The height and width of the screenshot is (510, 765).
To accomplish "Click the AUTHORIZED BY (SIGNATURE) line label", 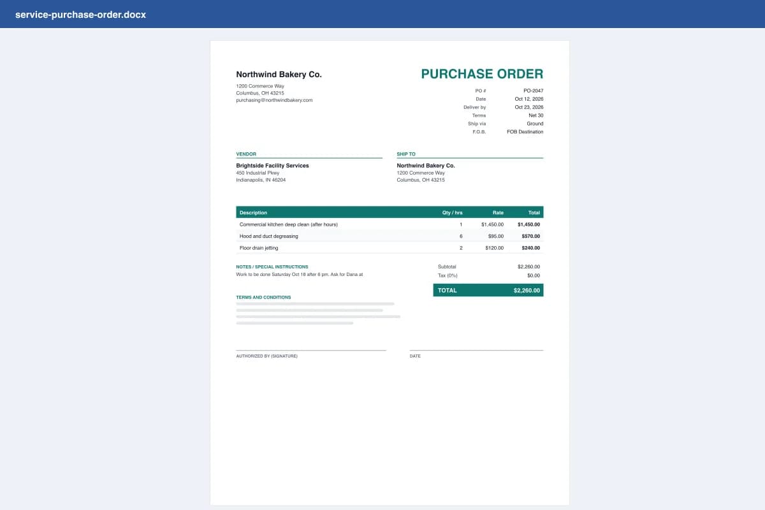I will click(x=266, y=356).
